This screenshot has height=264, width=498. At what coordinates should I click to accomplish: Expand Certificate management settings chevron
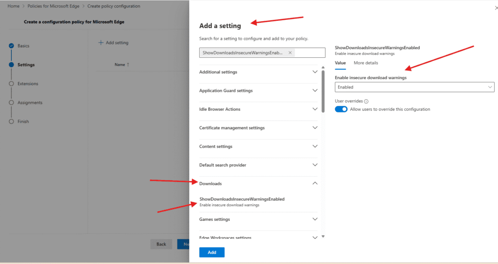(x=315, y=128)
